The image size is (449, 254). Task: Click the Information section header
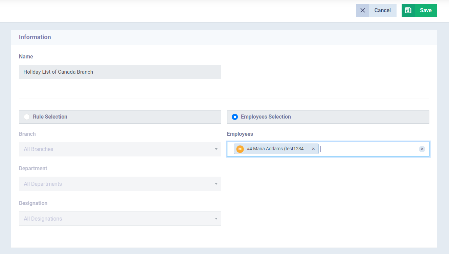point(35,37)
